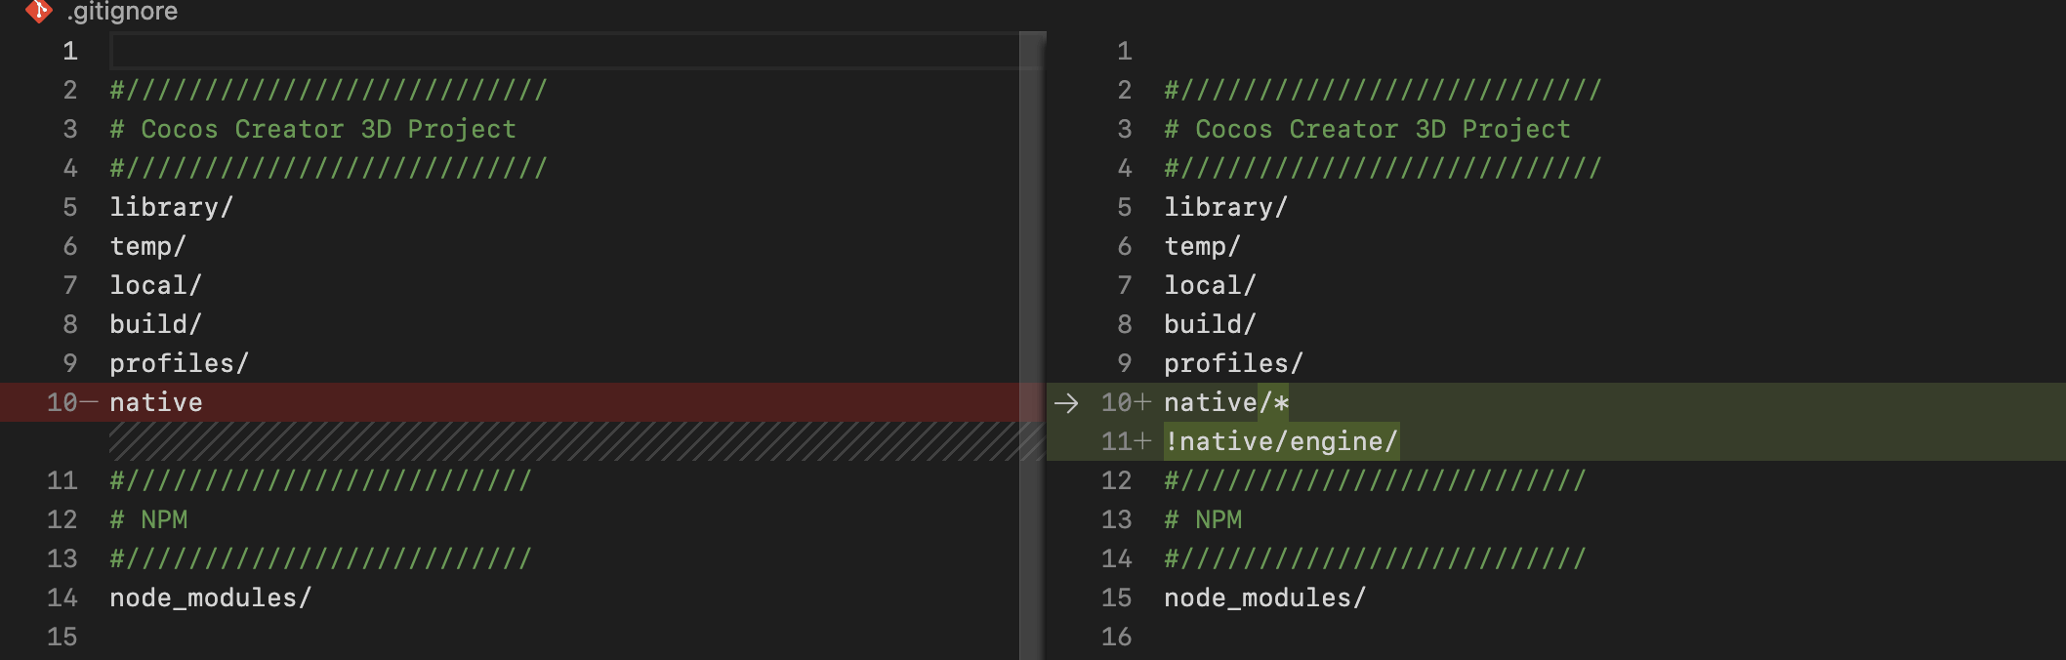This screenshot has height=660, width=2066.
Task: Click 'node_modules/' line in right pane
Action: [x=1264, y=598]
